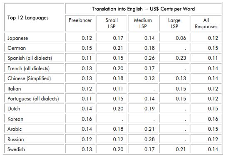Select the Arabic row label
The height and width of the screenshot is (159, 226).
coord(34,129)
